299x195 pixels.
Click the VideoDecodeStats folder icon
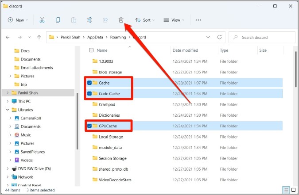tap(95, 180)
